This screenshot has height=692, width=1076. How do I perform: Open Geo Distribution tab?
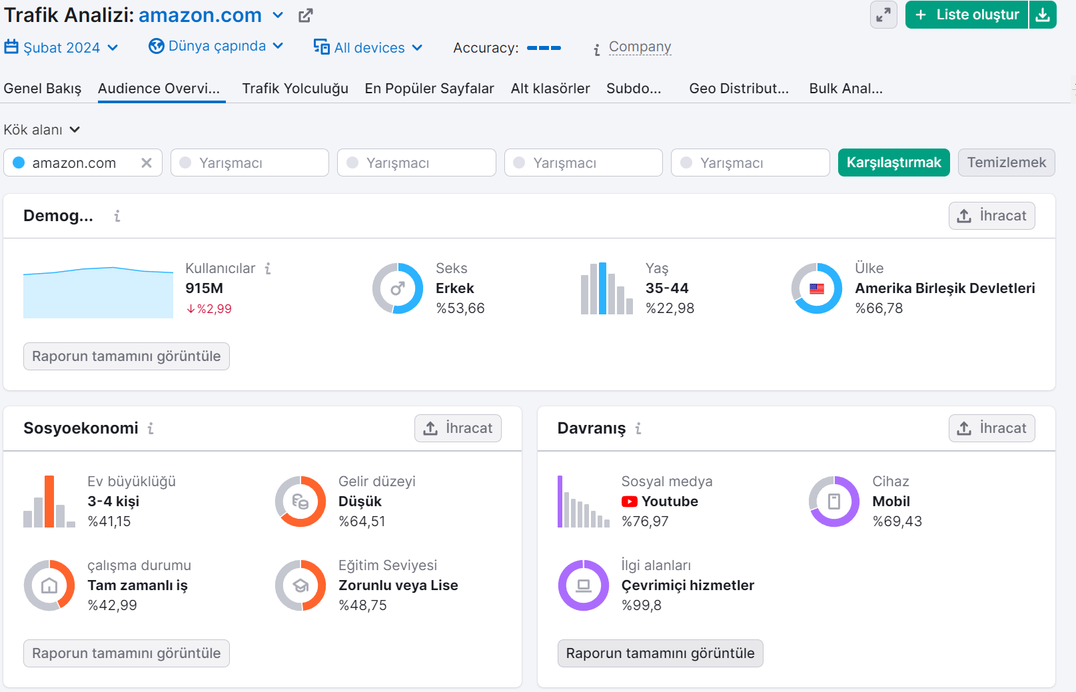click(x=739, y=89)
